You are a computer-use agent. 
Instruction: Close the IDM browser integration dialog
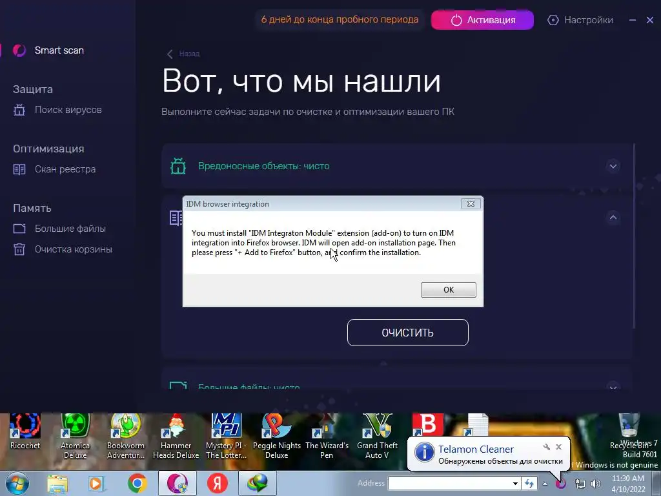coord(471,203)
